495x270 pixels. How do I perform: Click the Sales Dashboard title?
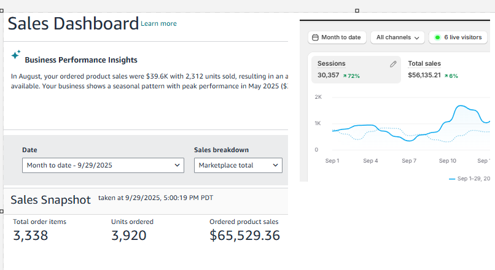pyautogui.click(x=73, y=24)
